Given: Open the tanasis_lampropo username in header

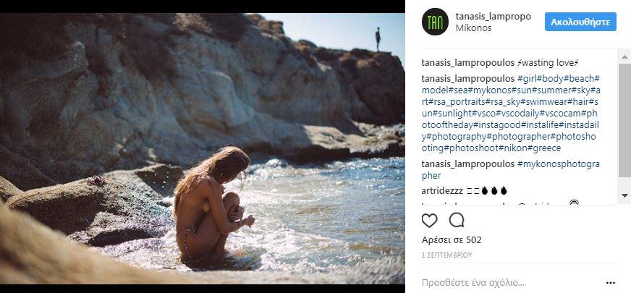Looking at the screenshot, I should (x=494, y=17).
